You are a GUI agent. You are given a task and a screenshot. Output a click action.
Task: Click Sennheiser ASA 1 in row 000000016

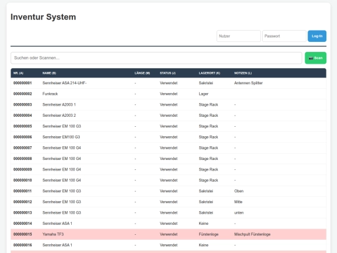tap(57, 245)
